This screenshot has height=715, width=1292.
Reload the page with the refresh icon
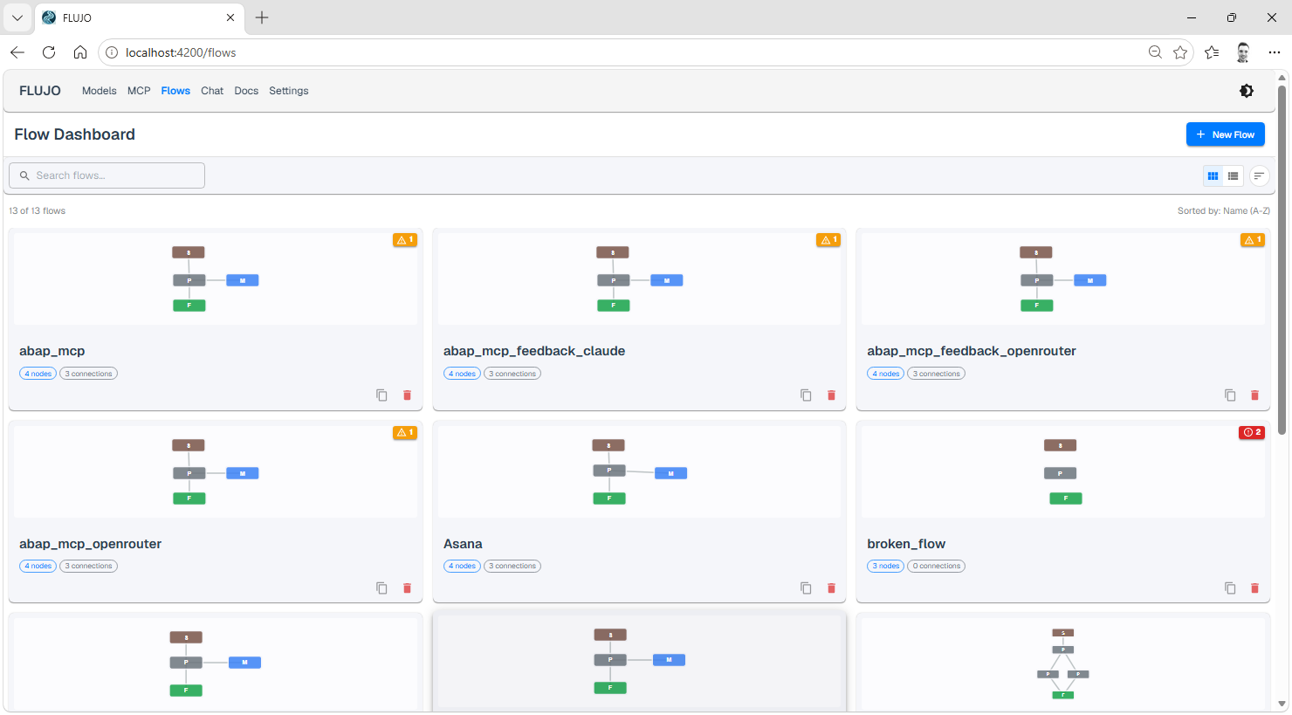49,52
